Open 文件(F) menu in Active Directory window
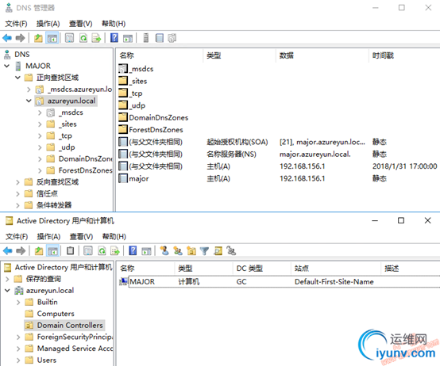 click(x=17, y=236)
